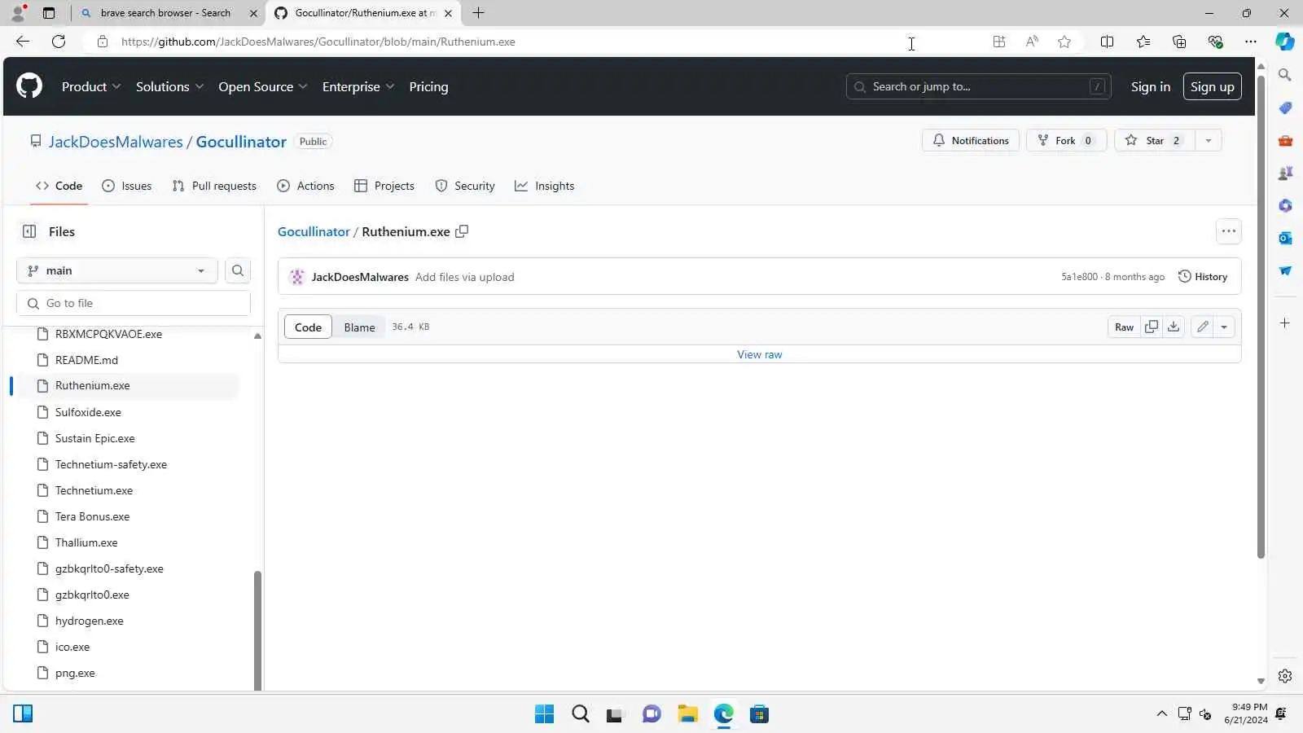Switch to the Blame view toggle
1303x733 pixels.
click(359, 327)
